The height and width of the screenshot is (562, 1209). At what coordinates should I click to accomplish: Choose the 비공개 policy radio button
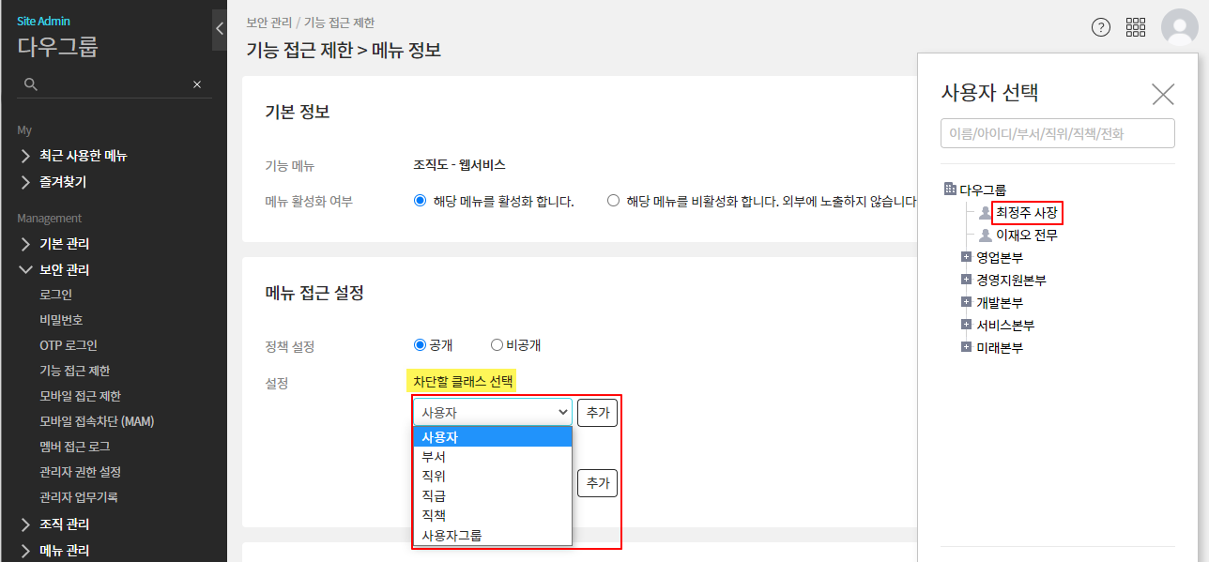point(497,345)
